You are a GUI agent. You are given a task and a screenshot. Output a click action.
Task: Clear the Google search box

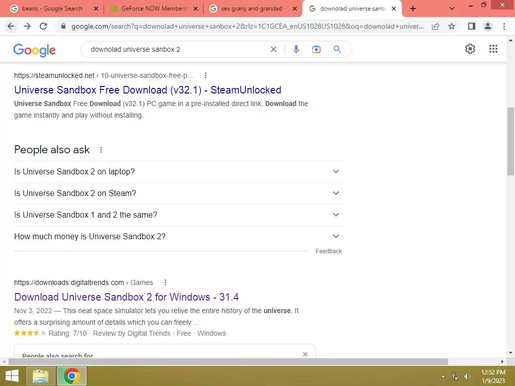(273, 49)
